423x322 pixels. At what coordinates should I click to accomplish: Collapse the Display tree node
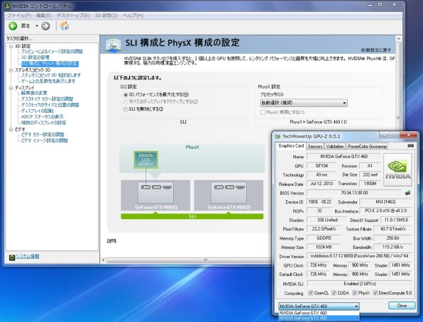point(11,88)
